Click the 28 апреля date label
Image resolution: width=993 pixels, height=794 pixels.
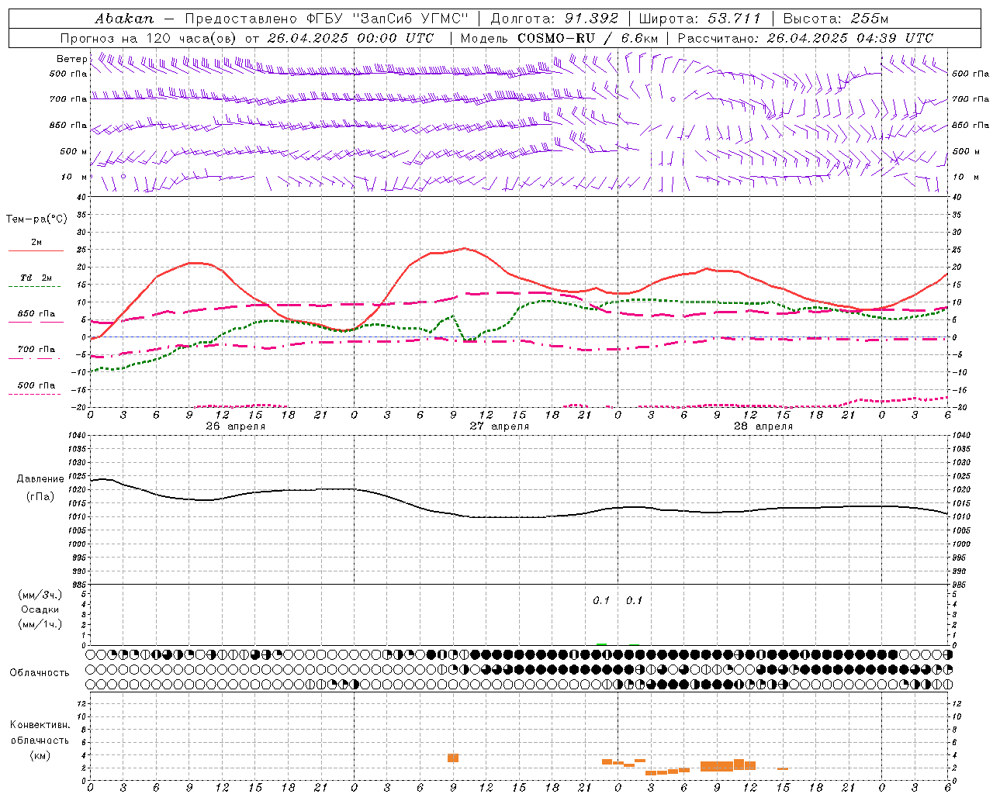point(763,426)
